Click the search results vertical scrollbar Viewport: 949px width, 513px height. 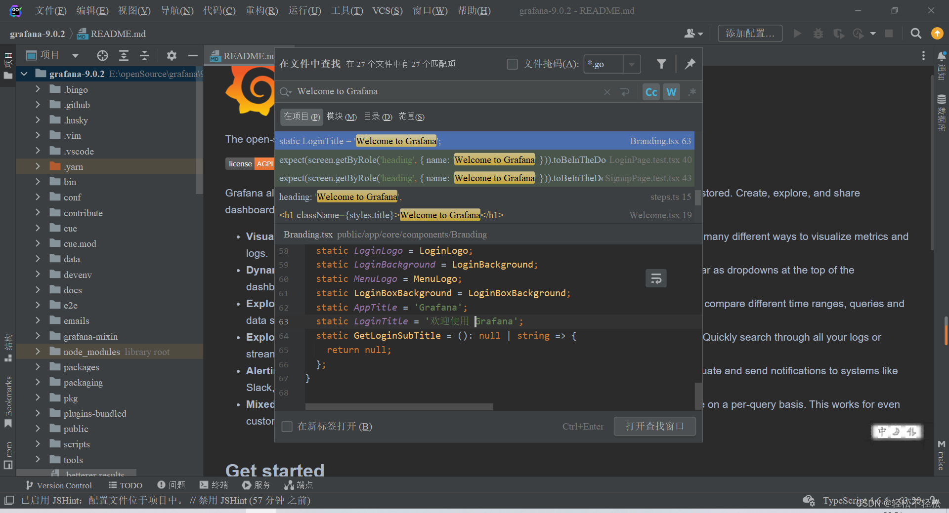[698, 197]
